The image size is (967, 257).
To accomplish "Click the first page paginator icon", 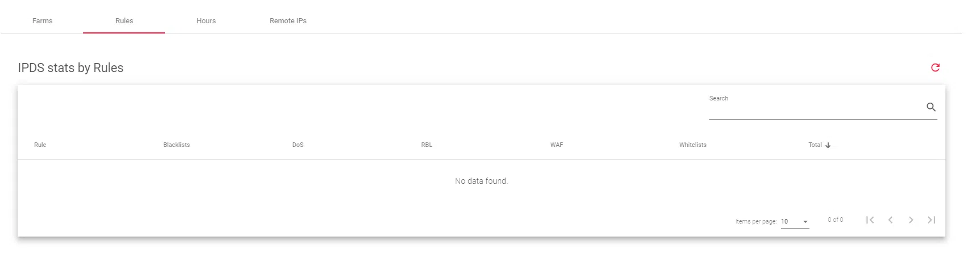I will [x=870, y=220].
